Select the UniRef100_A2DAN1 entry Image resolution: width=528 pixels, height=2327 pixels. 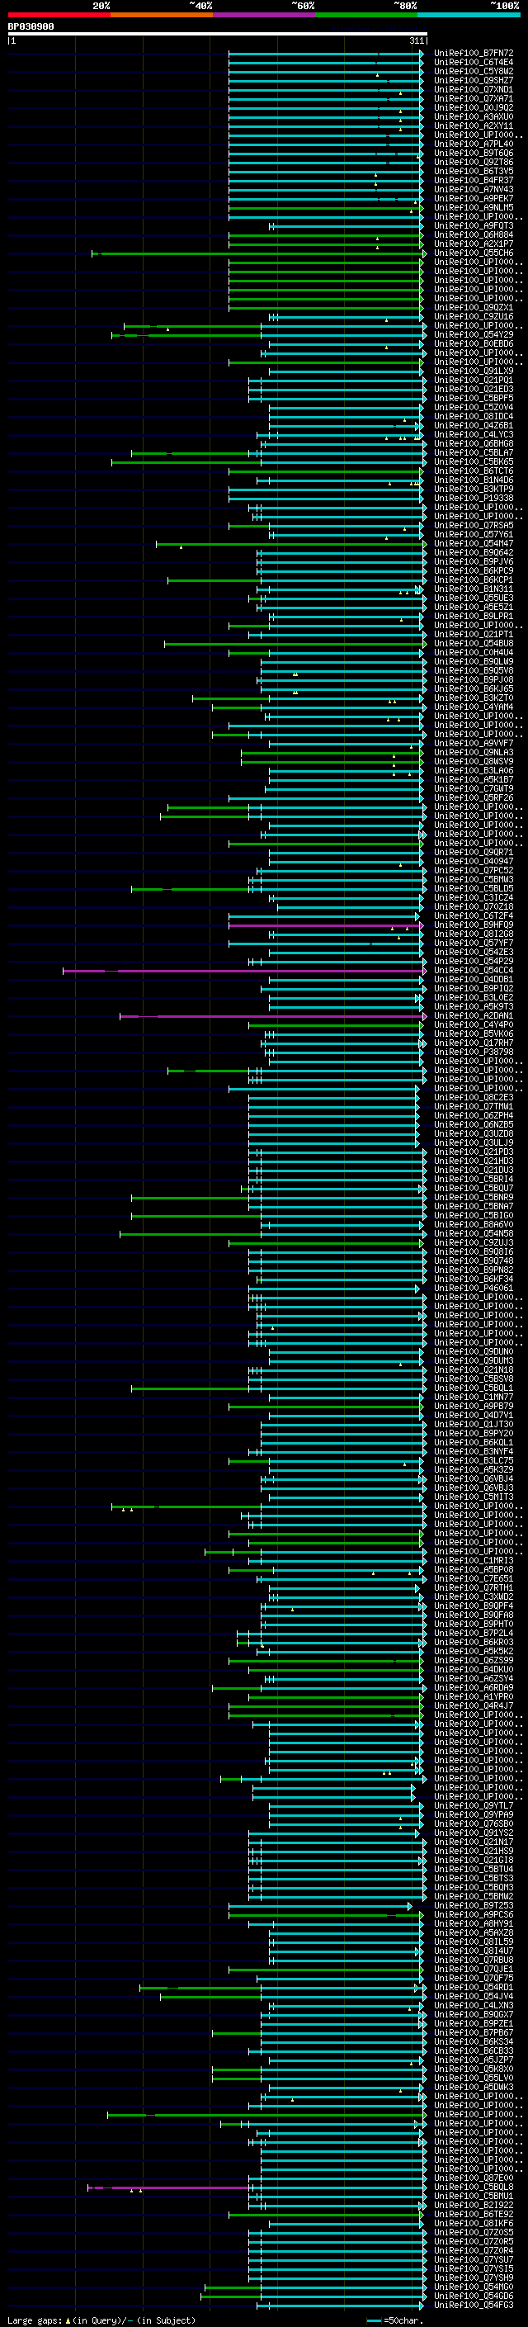tap(474, 1015)
